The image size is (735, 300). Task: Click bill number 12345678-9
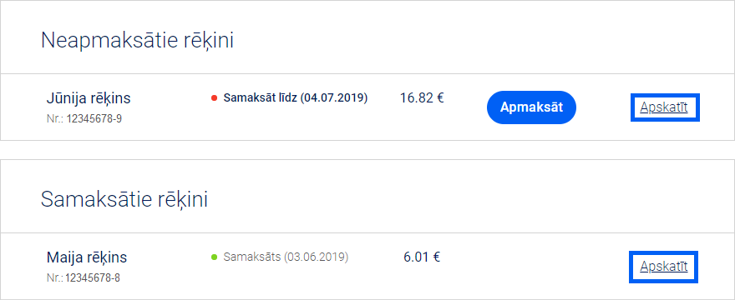tap(94, 119)
